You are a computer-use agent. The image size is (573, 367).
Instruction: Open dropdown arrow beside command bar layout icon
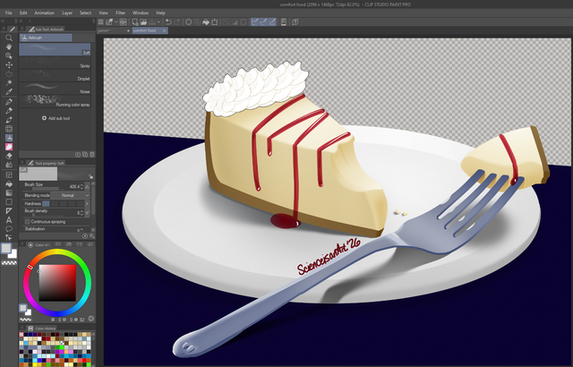pos(115,21)
